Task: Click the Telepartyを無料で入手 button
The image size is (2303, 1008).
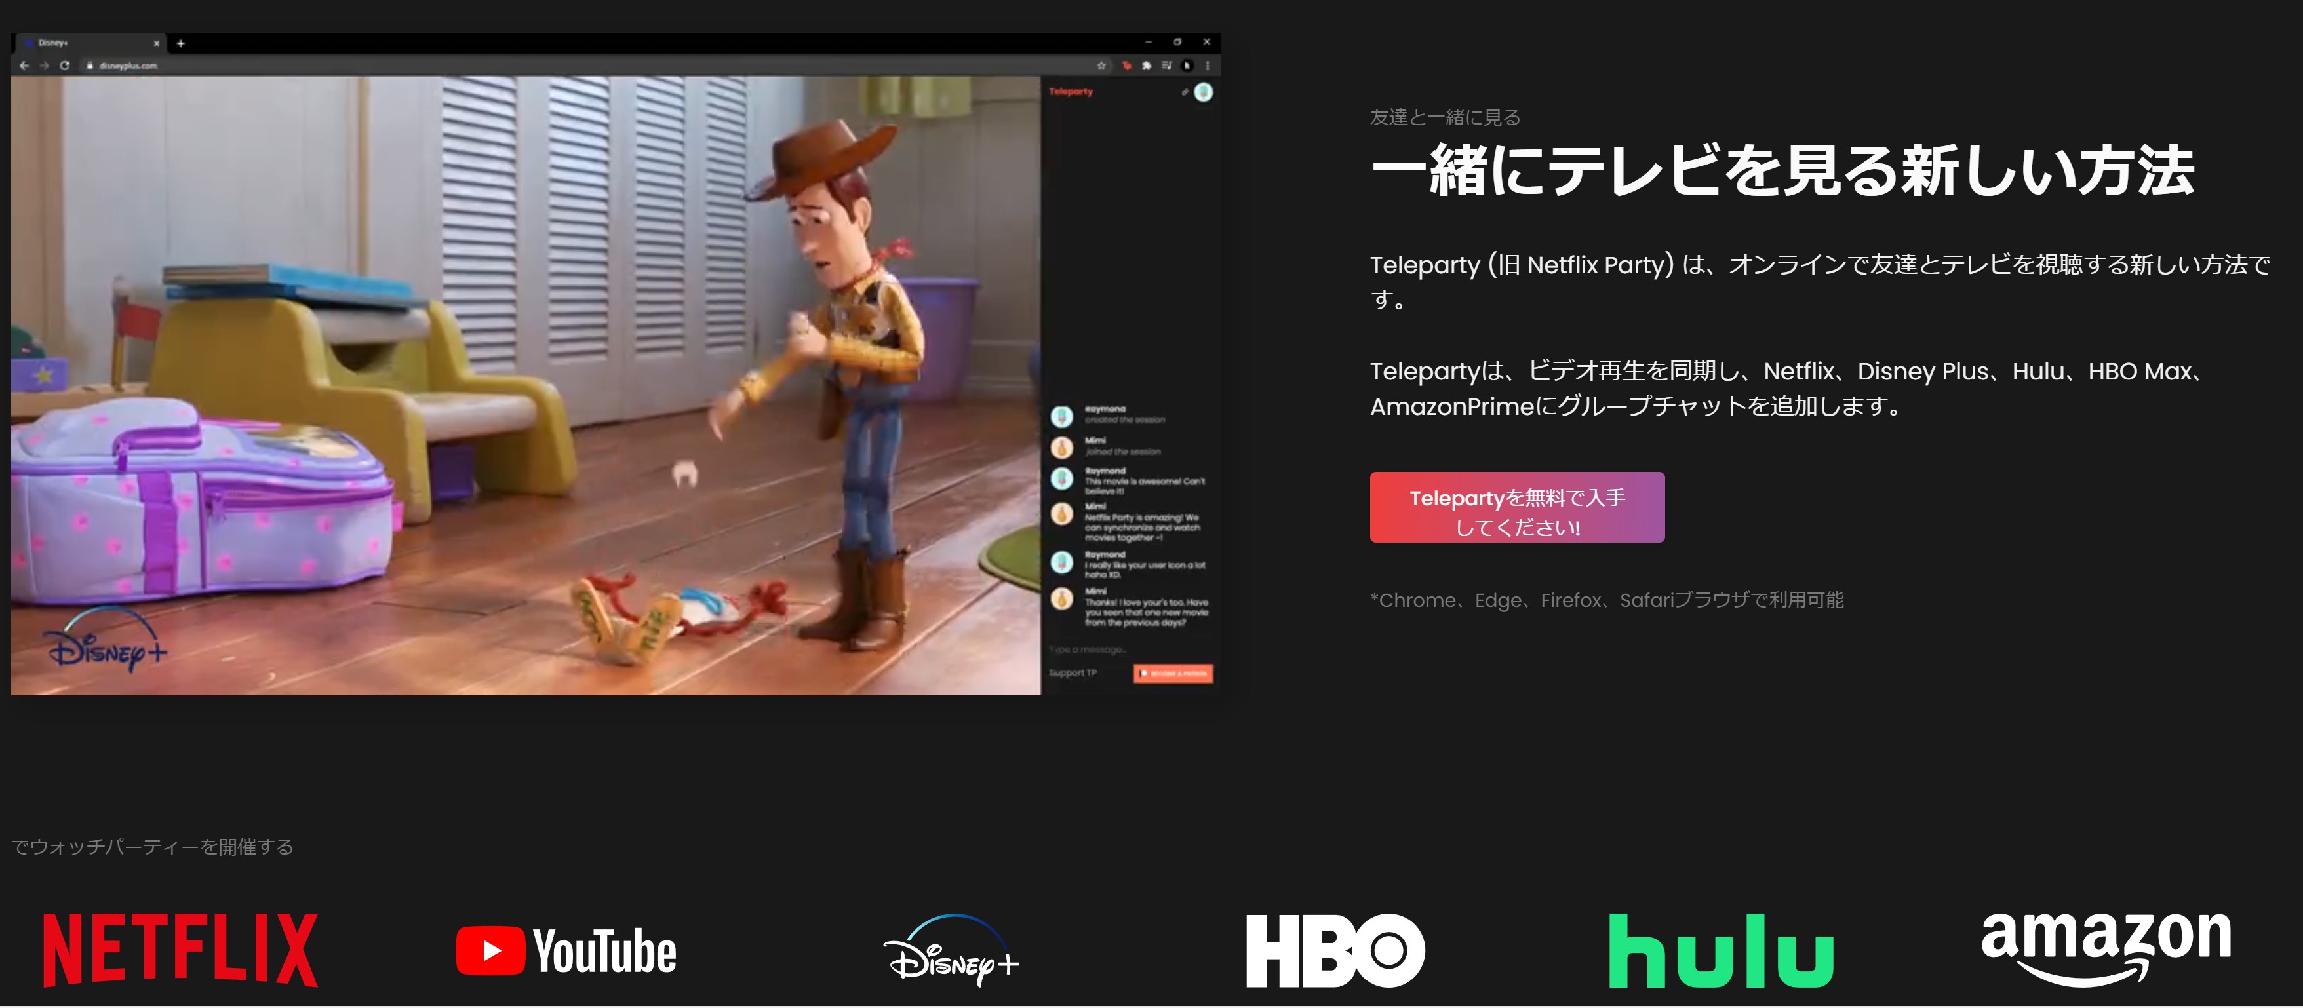Action: click(1517, 507)
